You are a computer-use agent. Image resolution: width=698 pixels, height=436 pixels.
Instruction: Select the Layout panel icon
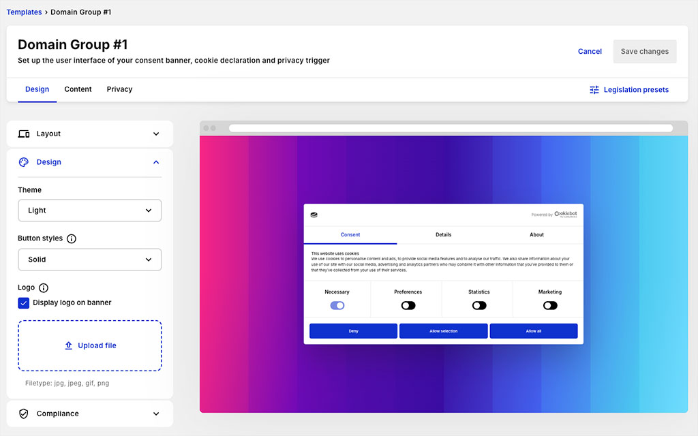(25, 134)
